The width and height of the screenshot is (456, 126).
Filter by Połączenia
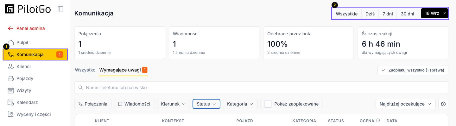(x=93, y=104)
